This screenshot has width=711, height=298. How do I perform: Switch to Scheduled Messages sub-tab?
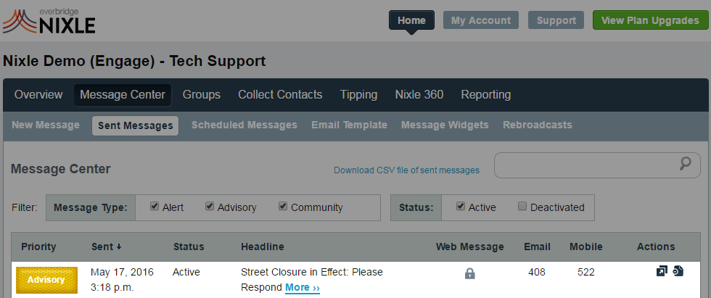[x=244, y=125]
